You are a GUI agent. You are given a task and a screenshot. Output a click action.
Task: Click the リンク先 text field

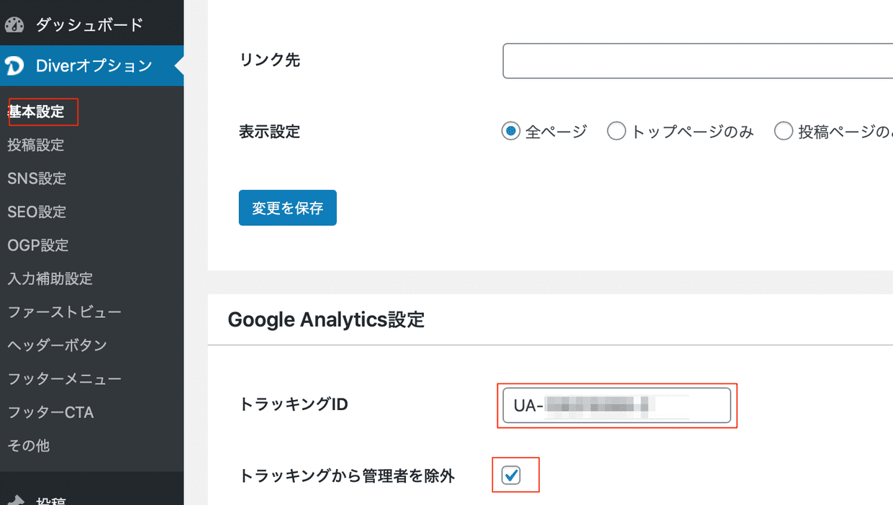(697, 61)
